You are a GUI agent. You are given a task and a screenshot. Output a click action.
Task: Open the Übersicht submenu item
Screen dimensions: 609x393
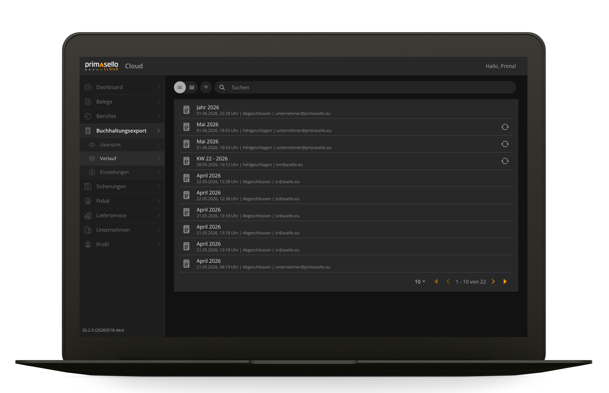tap(122, 145)
